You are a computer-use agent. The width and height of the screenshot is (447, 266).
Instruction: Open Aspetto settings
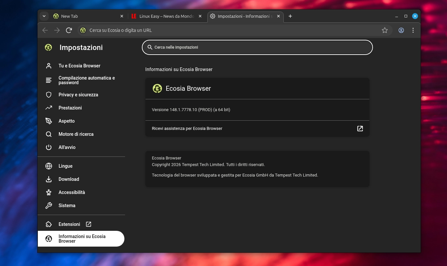tap(81, 121)
